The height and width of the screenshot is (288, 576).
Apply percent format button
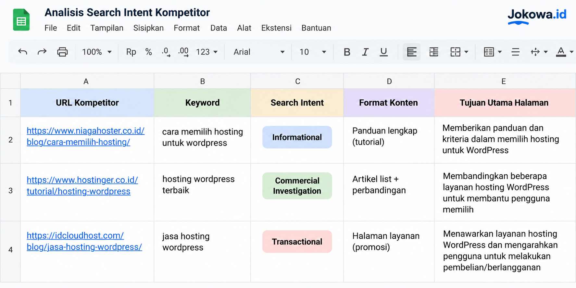click(149, 52)
